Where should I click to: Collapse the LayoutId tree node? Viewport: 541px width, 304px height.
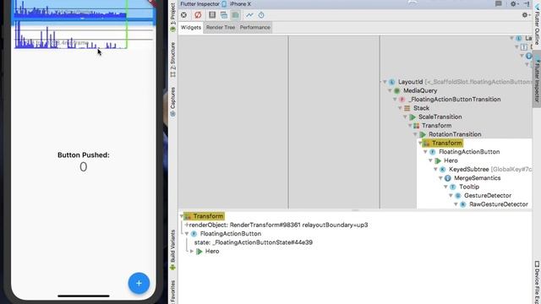385,82
